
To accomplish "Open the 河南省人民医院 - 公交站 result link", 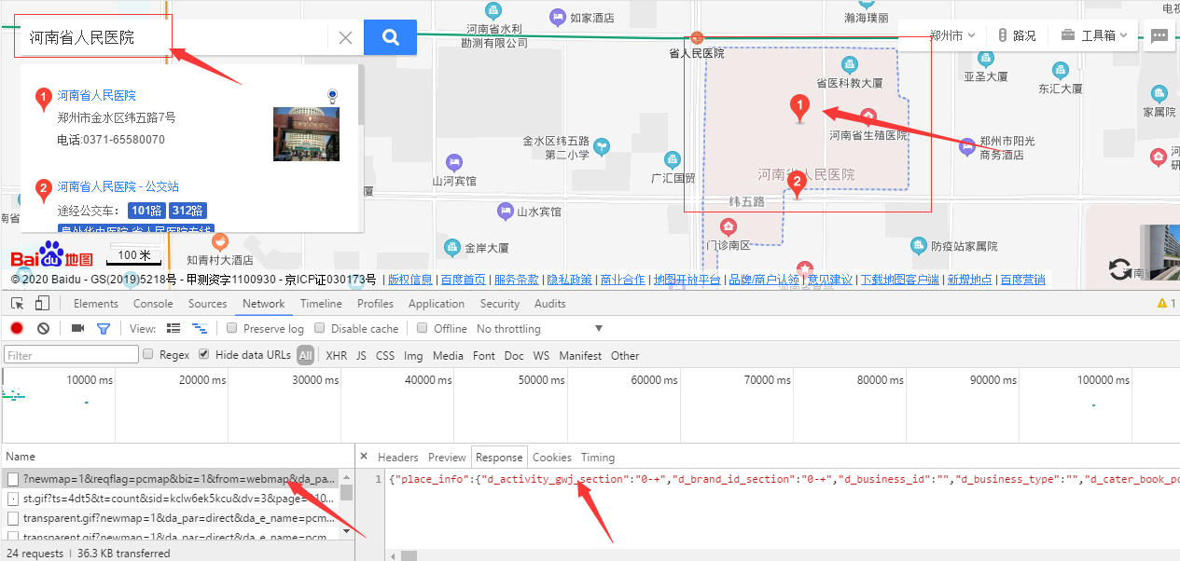I will 118,186.
